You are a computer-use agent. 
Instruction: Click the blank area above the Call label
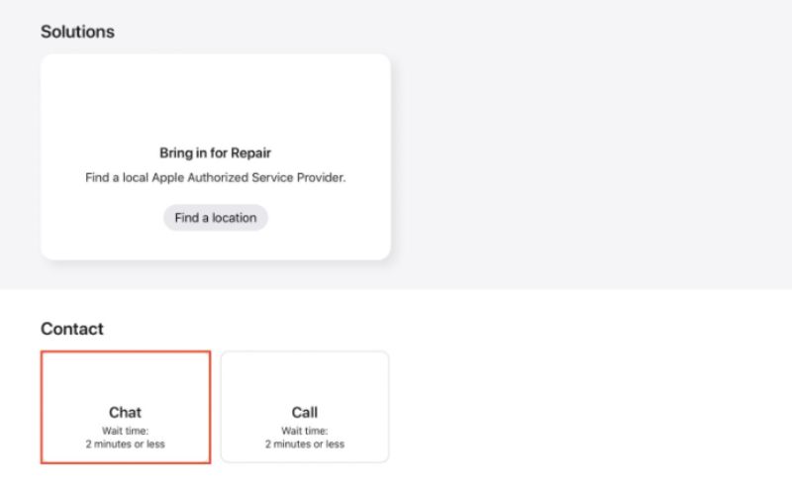click(305, 376)
